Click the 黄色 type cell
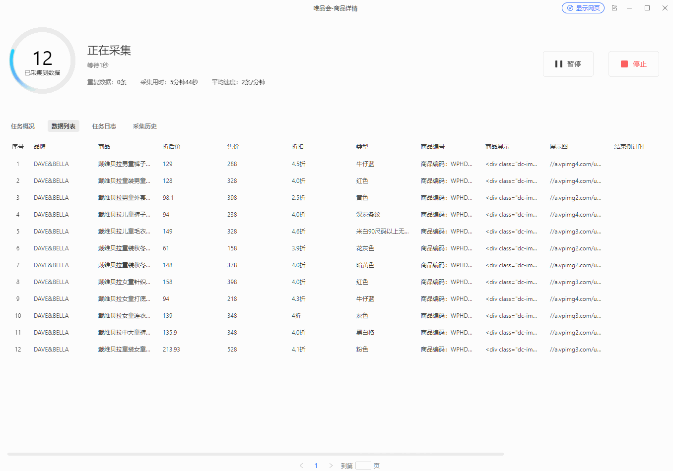This screenshot has width=673, height=471. 362,198
